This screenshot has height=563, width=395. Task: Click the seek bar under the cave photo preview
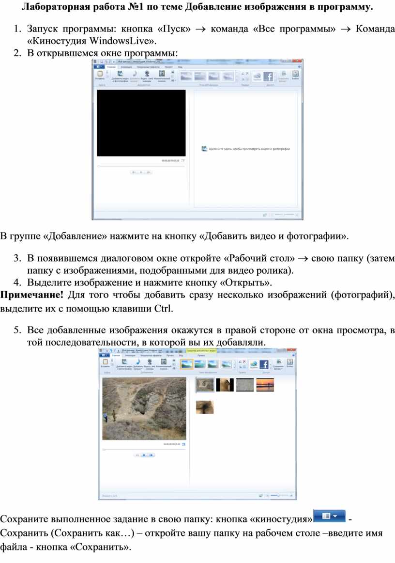pos(144,449)
